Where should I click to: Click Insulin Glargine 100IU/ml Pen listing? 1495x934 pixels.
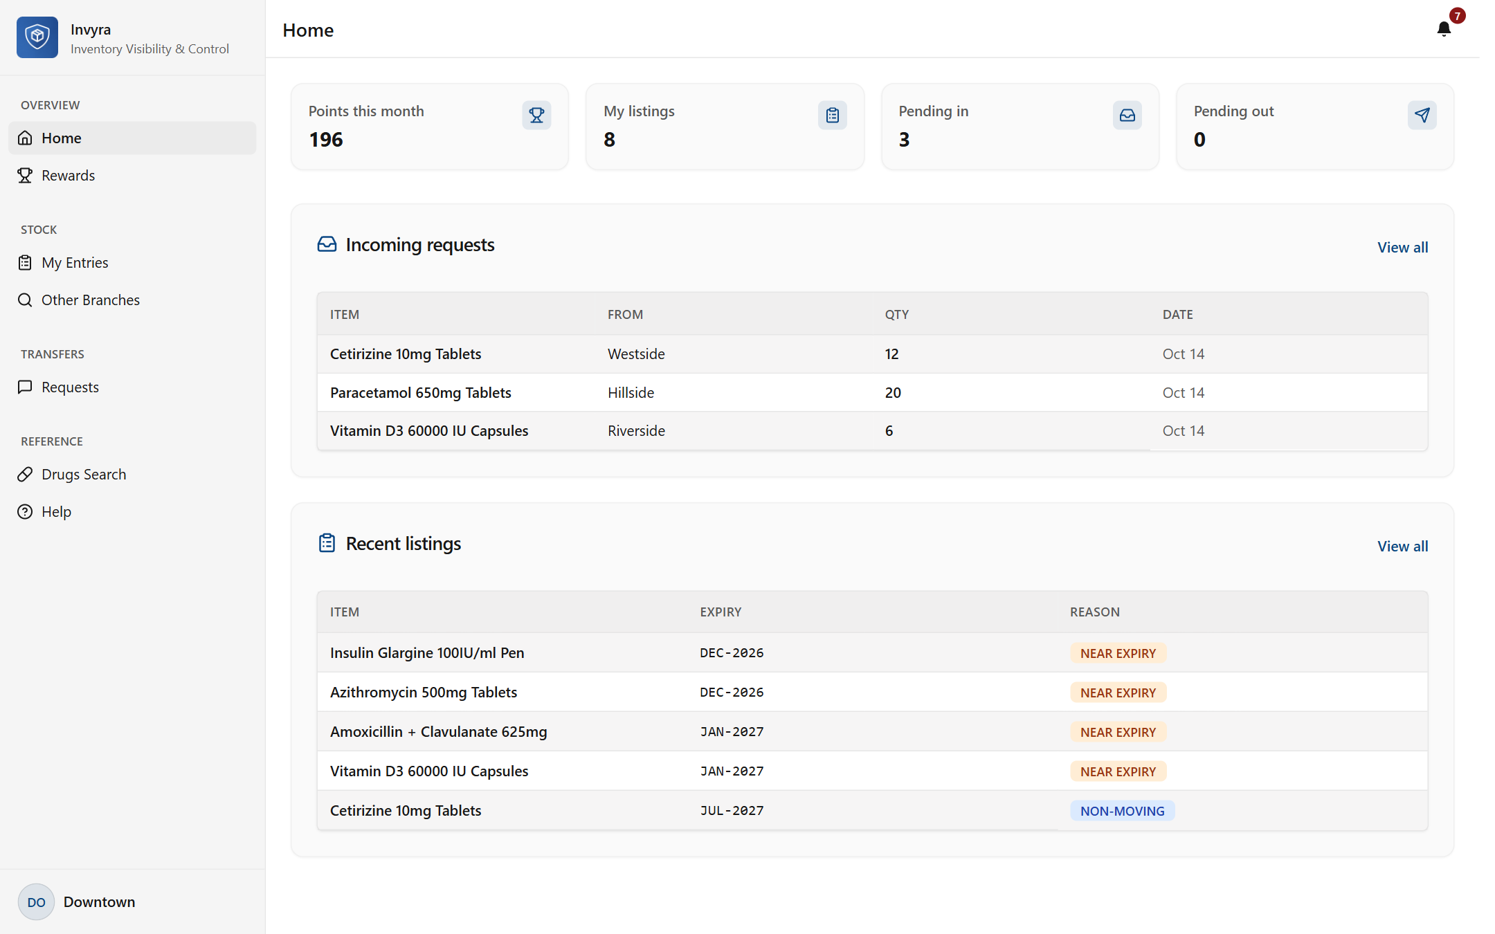pos(872,652)
